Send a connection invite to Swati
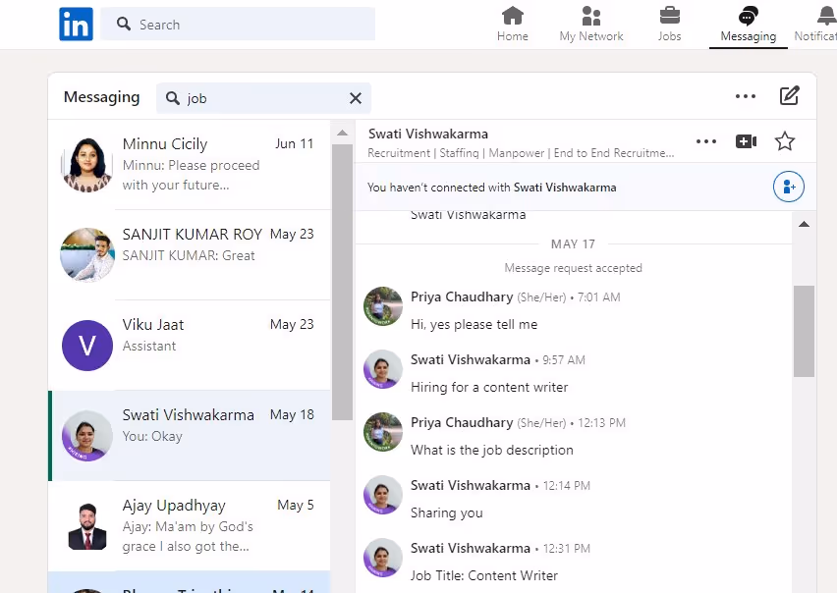The image size is (837, 593). (789, 187)
